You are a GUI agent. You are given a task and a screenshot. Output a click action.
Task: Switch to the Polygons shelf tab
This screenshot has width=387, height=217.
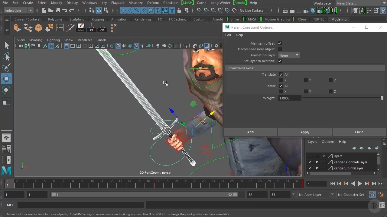tap(55, 19)
